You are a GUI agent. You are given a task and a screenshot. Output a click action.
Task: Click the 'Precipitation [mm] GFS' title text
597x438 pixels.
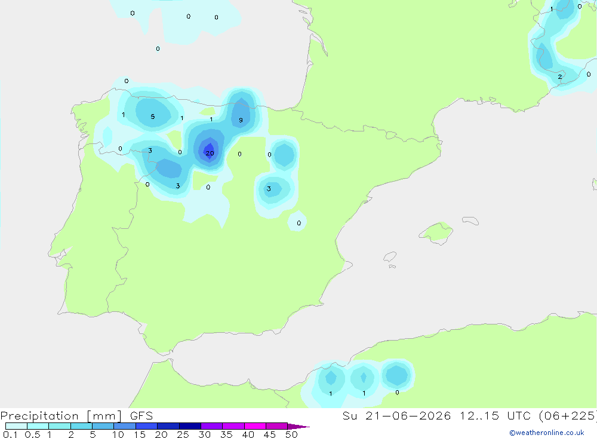(76, 416)
